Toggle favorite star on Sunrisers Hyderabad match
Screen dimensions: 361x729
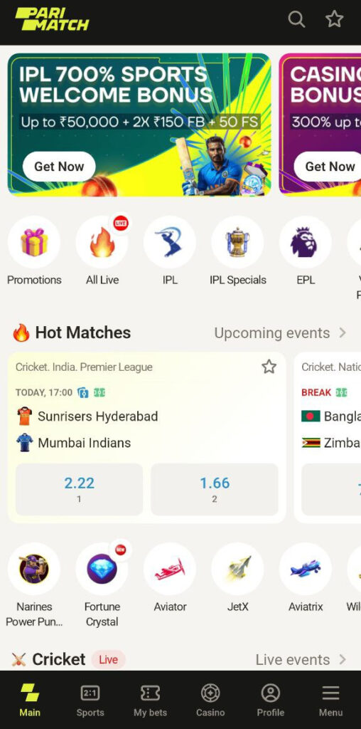click(x=269, y=367)
